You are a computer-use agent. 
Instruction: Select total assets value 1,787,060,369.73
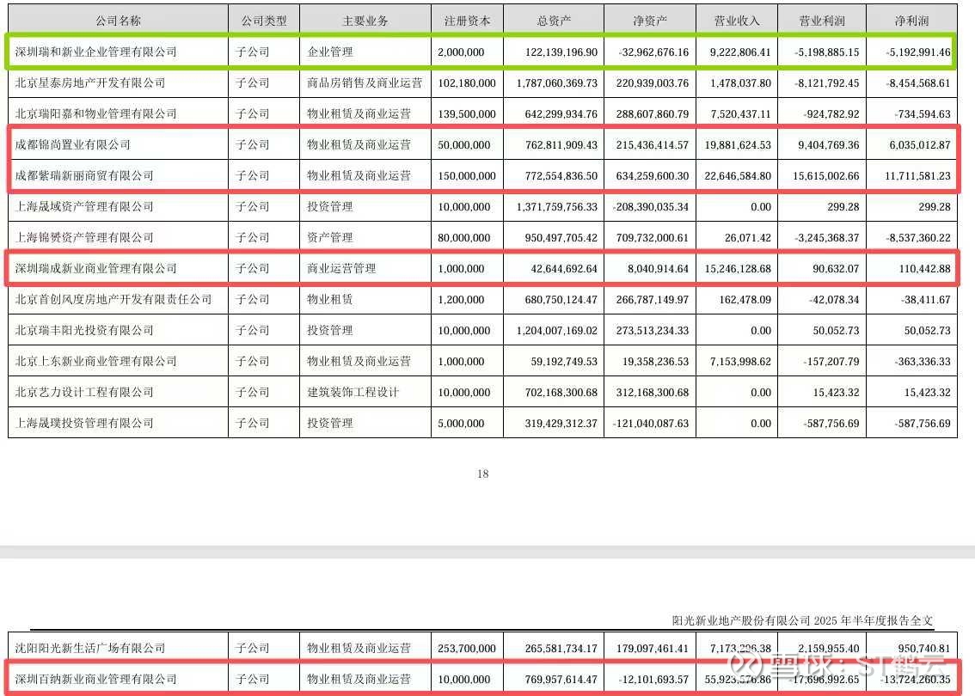click(x=557, y=83)
